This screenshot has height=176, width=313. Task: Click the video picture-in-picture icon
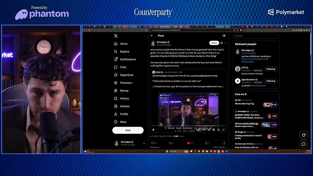(219, 130)
